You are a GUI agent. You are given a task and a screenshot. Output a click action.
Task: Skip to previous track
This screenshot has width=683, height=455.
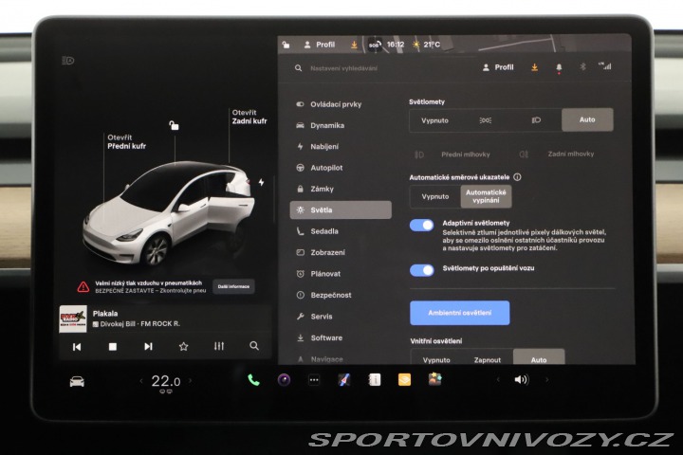(x=77, y=347)
